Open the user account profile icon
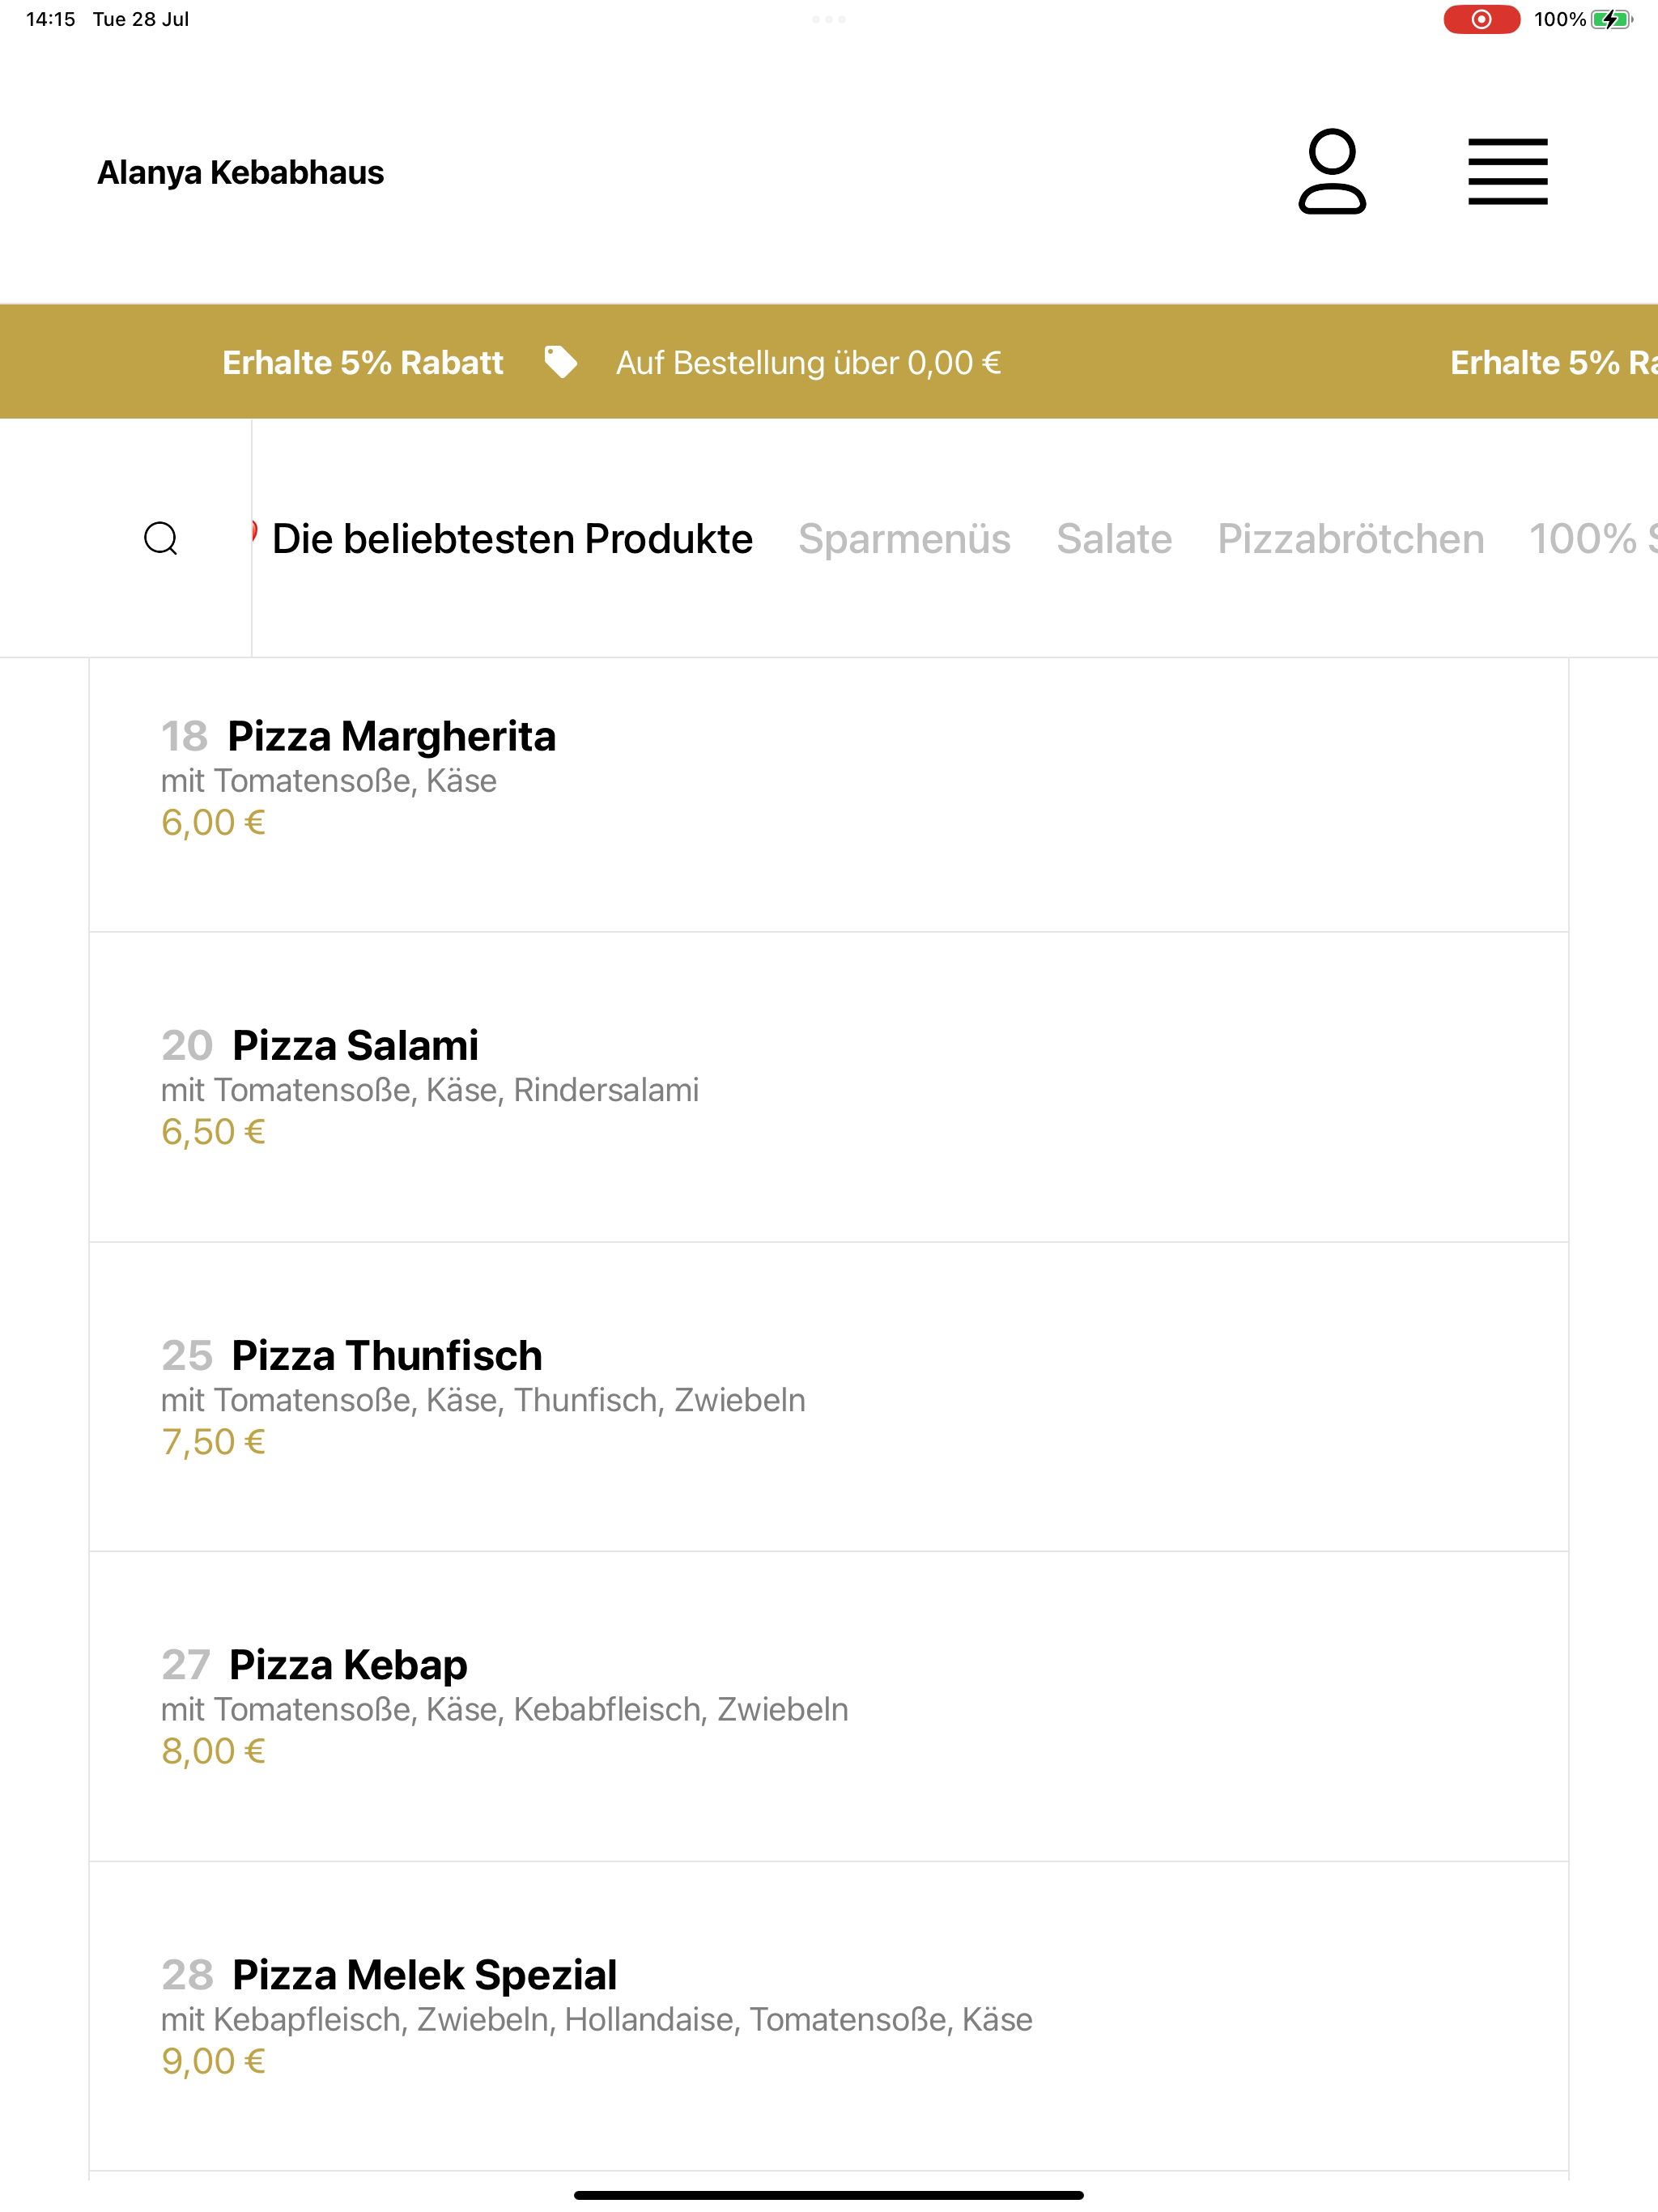This screenshot has width=1658, height=2212. pyautogui.click(x=1332, y=172)
